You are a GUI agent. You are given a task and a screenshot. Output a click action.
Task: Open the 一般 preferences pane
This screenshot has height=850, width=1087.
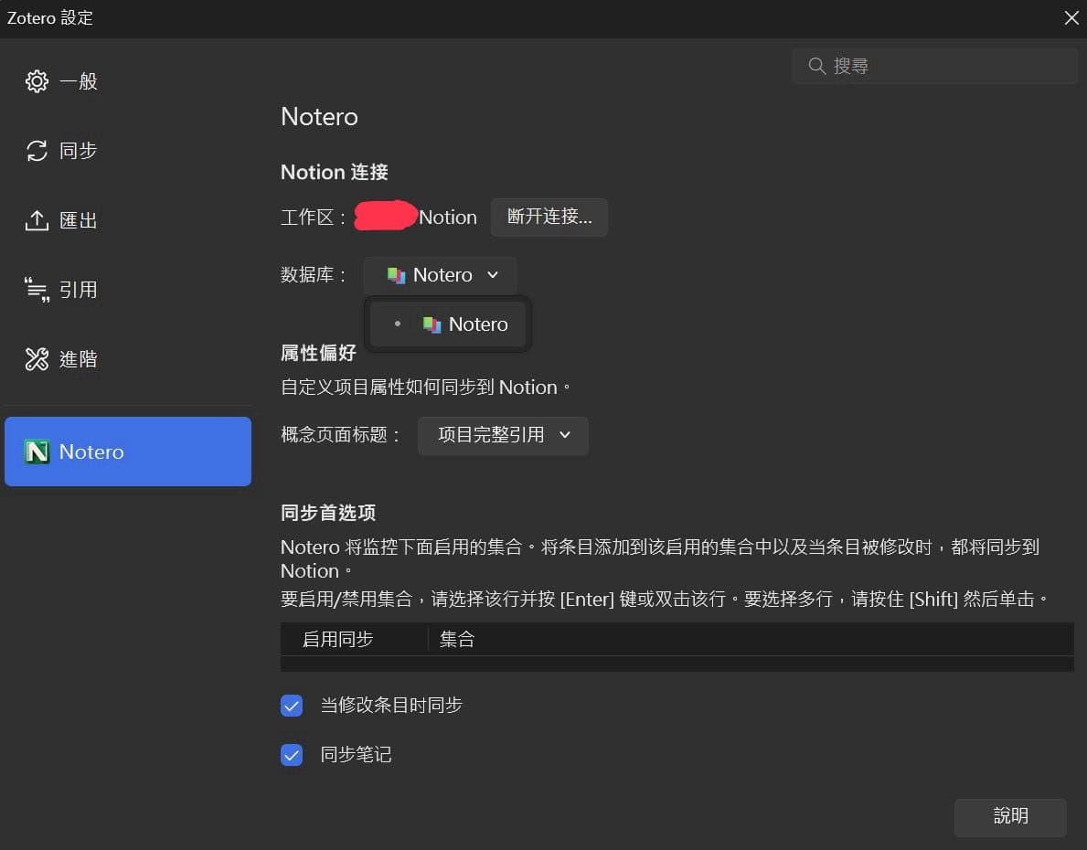pyautogui.click(x=128, y=81)
